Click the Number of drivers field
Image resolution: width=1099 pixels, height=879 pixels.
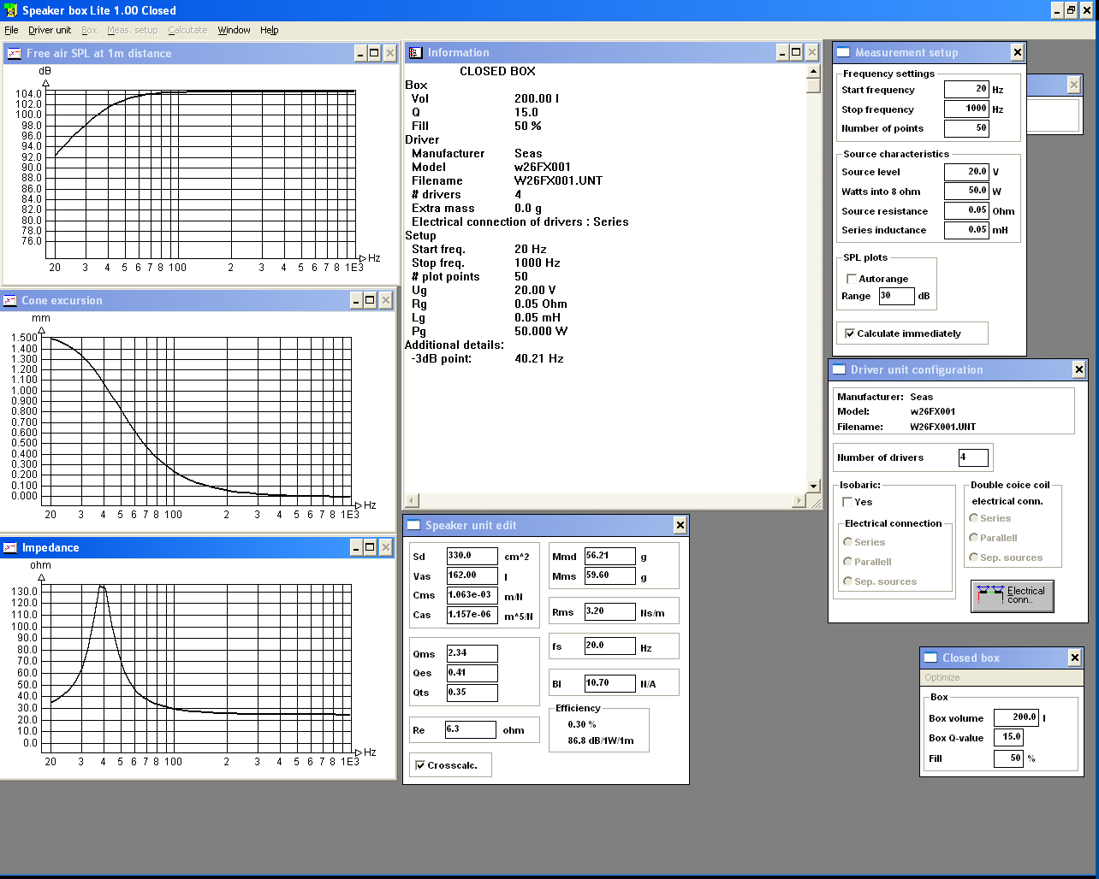pyautogui.click(x=973, y=457)
